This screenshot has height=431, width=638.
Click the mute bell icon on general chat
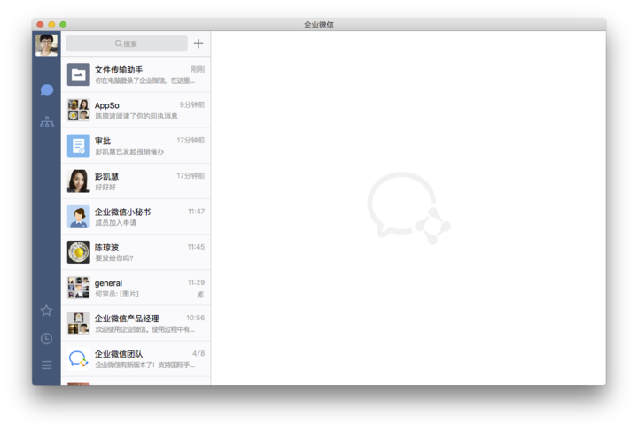click(200, 294)
